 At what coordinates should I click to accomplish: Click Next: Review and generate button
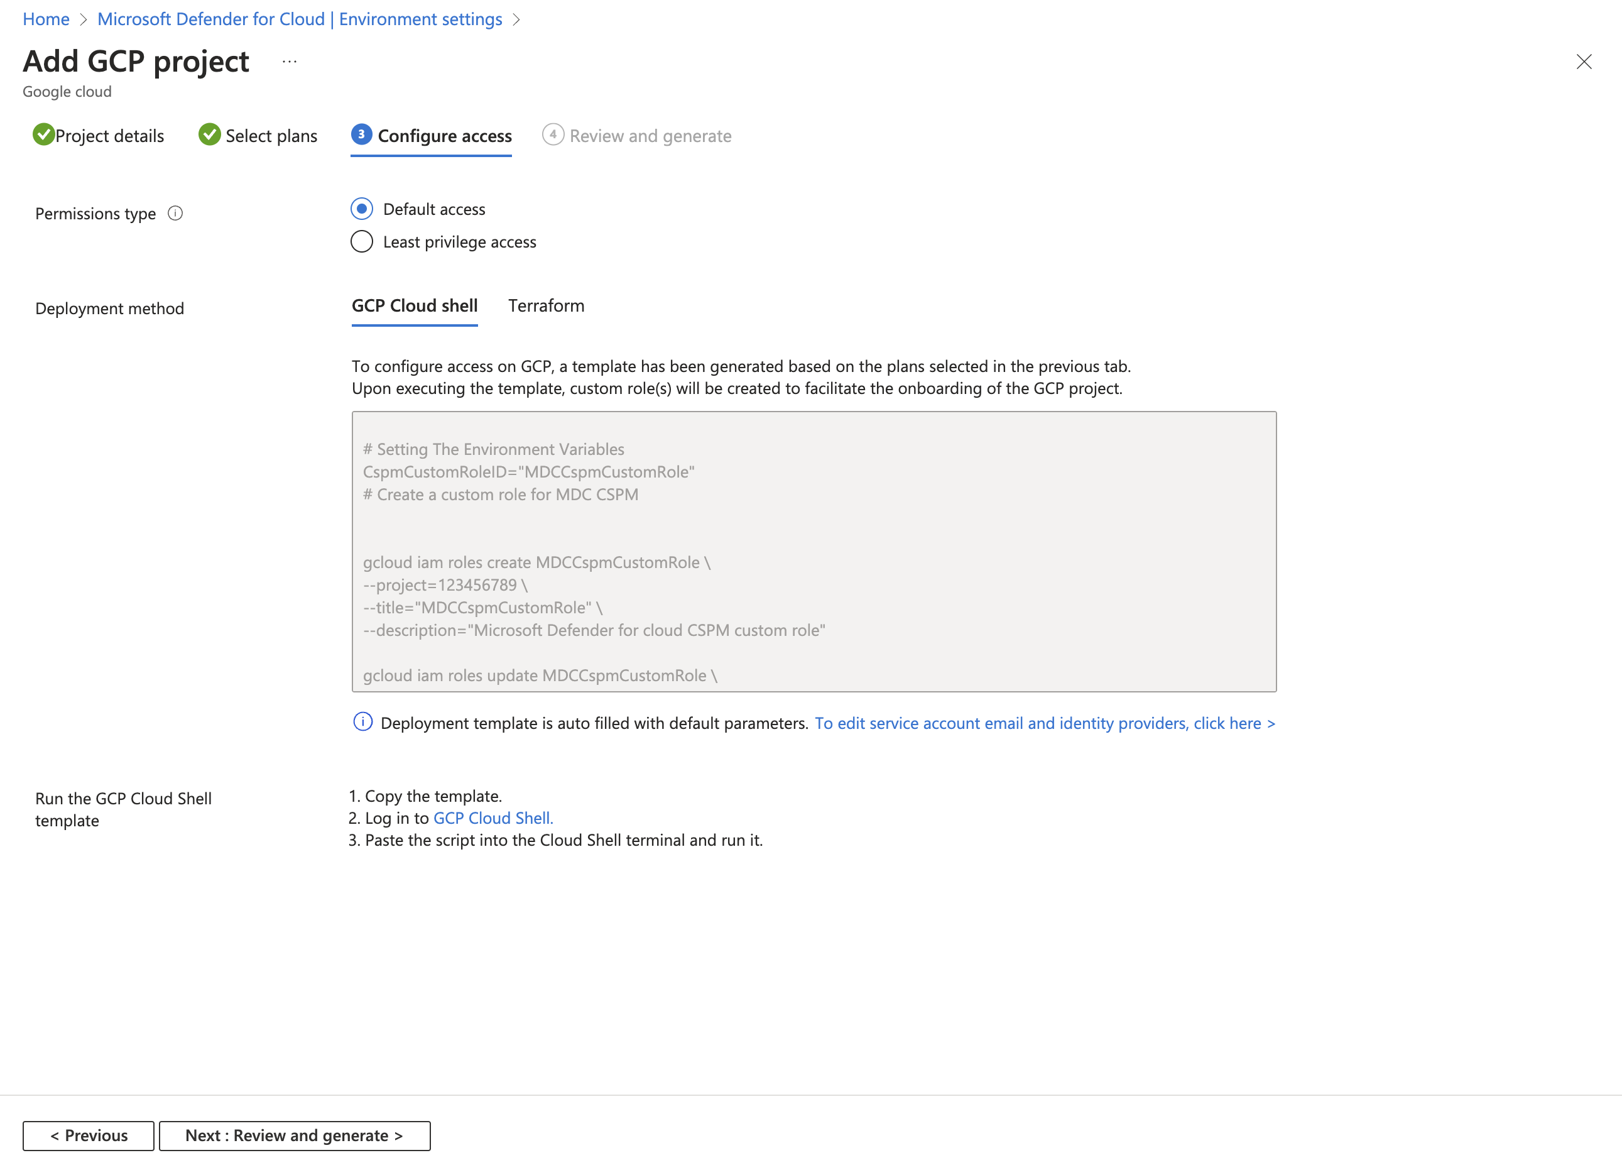point(293,1134)
